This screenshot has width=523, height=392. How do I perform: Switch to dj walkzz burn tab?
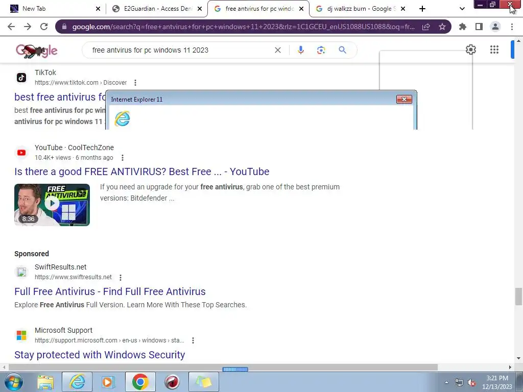click(360, 9)
